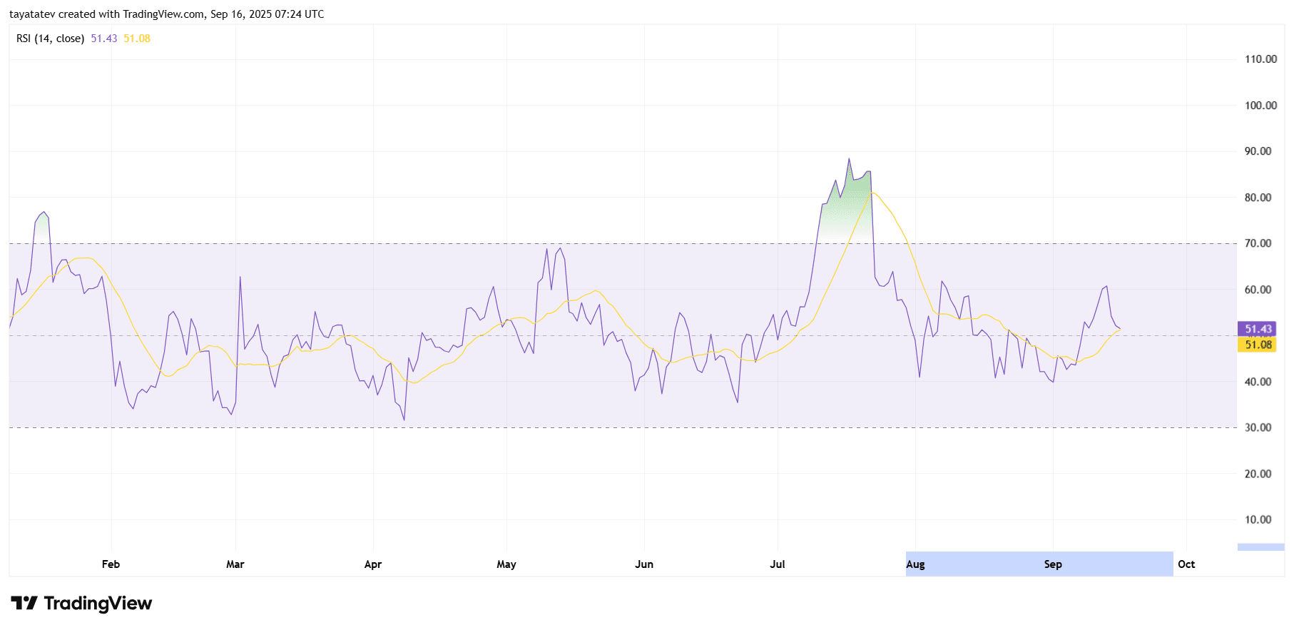Click the 20.00 price scale value
This screenshot has width=1294, height=630.
[1258, 474]
